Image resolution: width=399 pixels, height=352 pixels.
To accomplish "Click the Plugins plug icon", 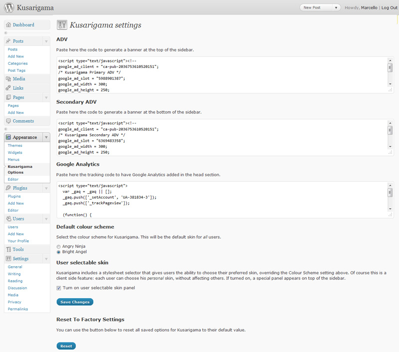I will tap(8, 188).
